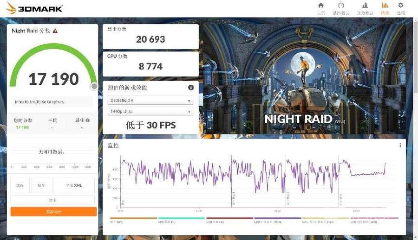Click the Intel(R) Iris(R) Xe Graphics label
Viewport: 418px width, 240px height.
coord(39,102)
